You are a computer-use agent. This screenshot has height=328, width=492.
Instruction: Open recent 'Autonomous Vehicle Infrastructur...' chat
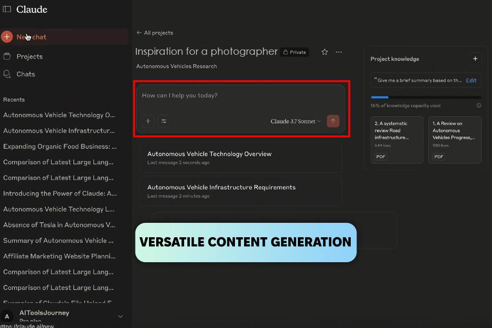click(59, 131)
